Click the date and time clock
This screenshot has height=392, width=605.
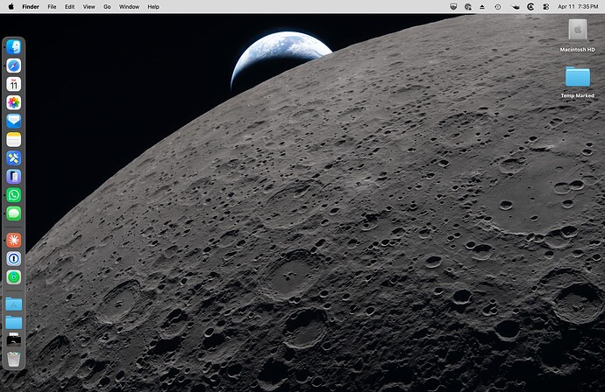point(579,6)
